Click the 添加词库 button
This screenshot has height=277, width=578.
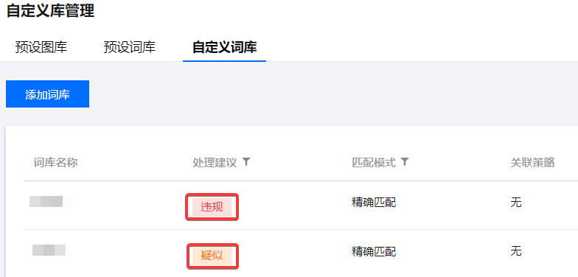pyautogui.click(x=47, y=94)
